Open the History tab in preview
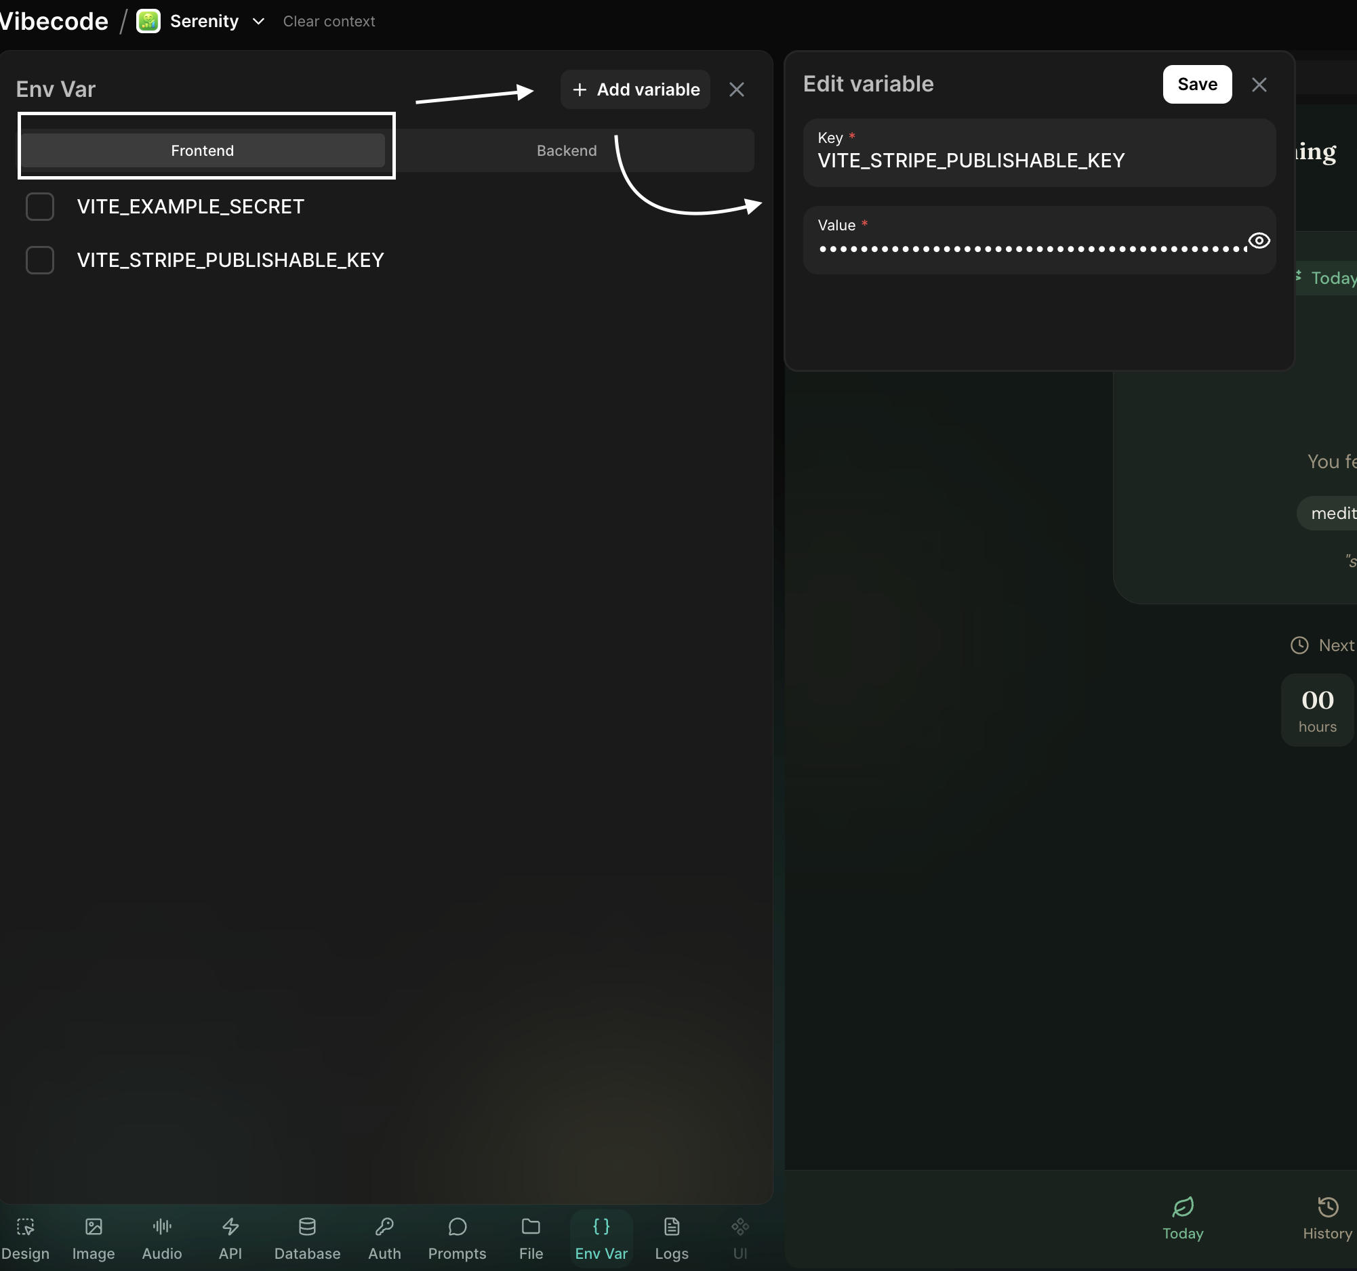 (x=1326, y=1217)
